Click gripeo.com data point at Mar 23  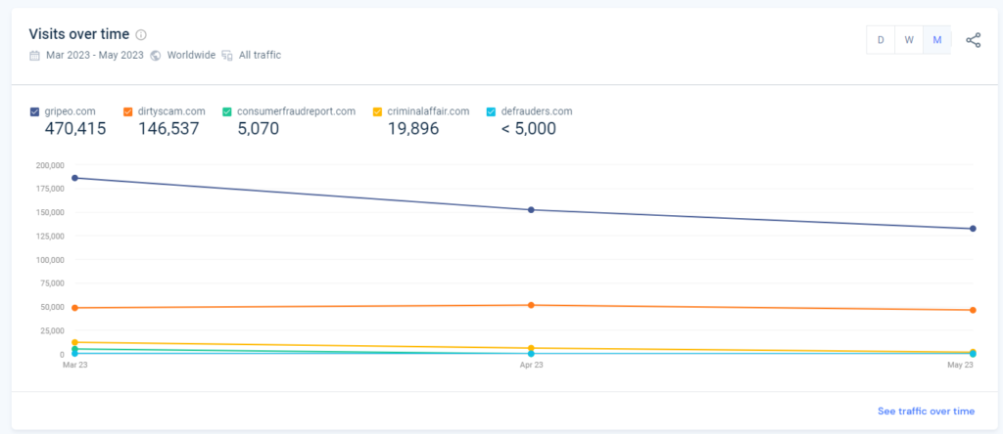[x=74, y=178]
